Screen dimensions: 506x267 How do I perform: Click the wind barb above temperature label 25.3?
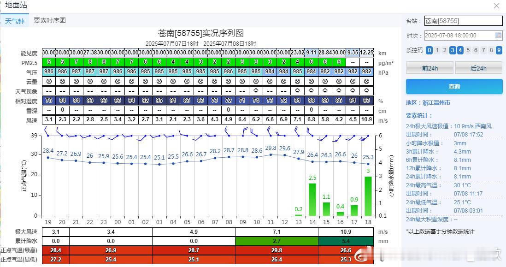coord(365,138)
